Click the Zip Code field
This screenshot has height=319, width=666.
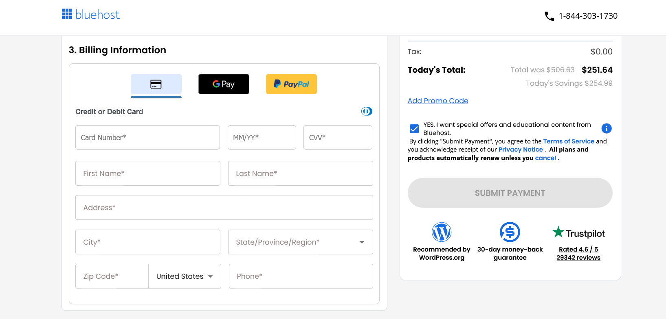[x=112, y=276]
